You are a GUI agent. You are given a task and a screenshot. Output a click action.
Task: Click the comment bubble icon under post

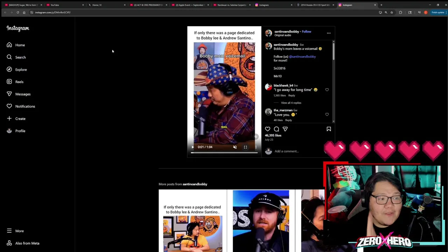pos(276,129)
